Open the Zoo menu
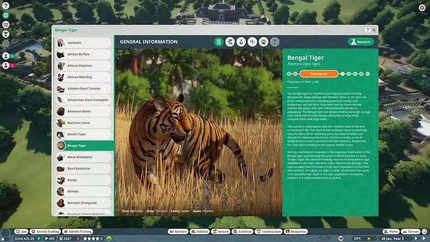The width and height of the screenshot is (430, 242). (x=21, y=232)
